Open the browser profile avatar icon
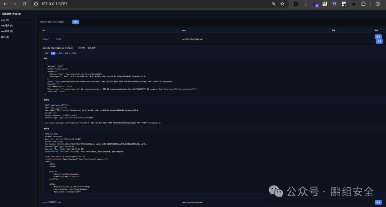 (378, 4)
